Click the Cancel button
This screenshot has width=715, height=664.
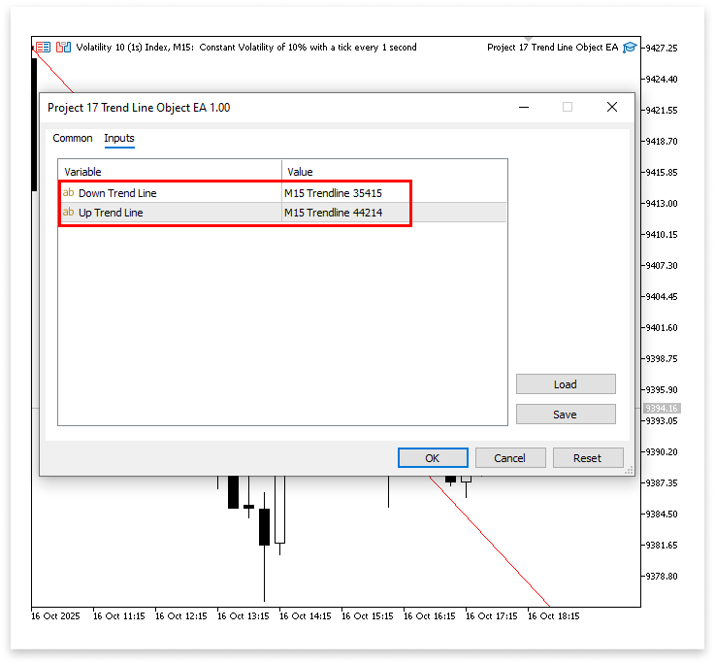(x=510, y=458)
